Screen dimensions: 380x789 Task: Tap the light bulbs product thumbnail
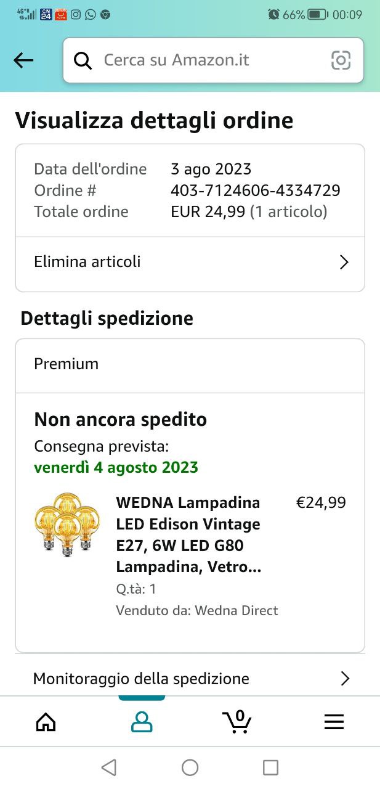(x=67, y=524)
